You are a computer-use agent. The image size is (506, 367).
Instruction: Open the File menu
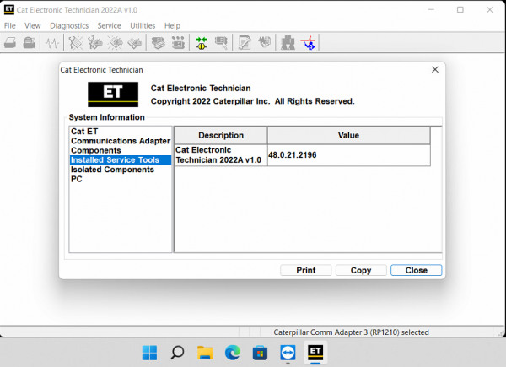tap(9, 26)
